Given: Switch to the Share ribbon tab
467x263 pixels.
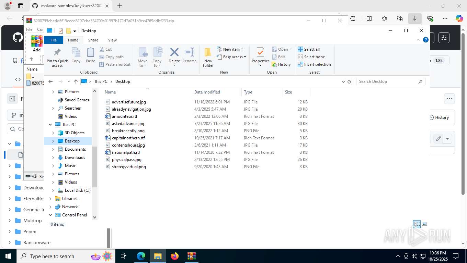Looking at the screenshot, I should (x=93, y=40).
